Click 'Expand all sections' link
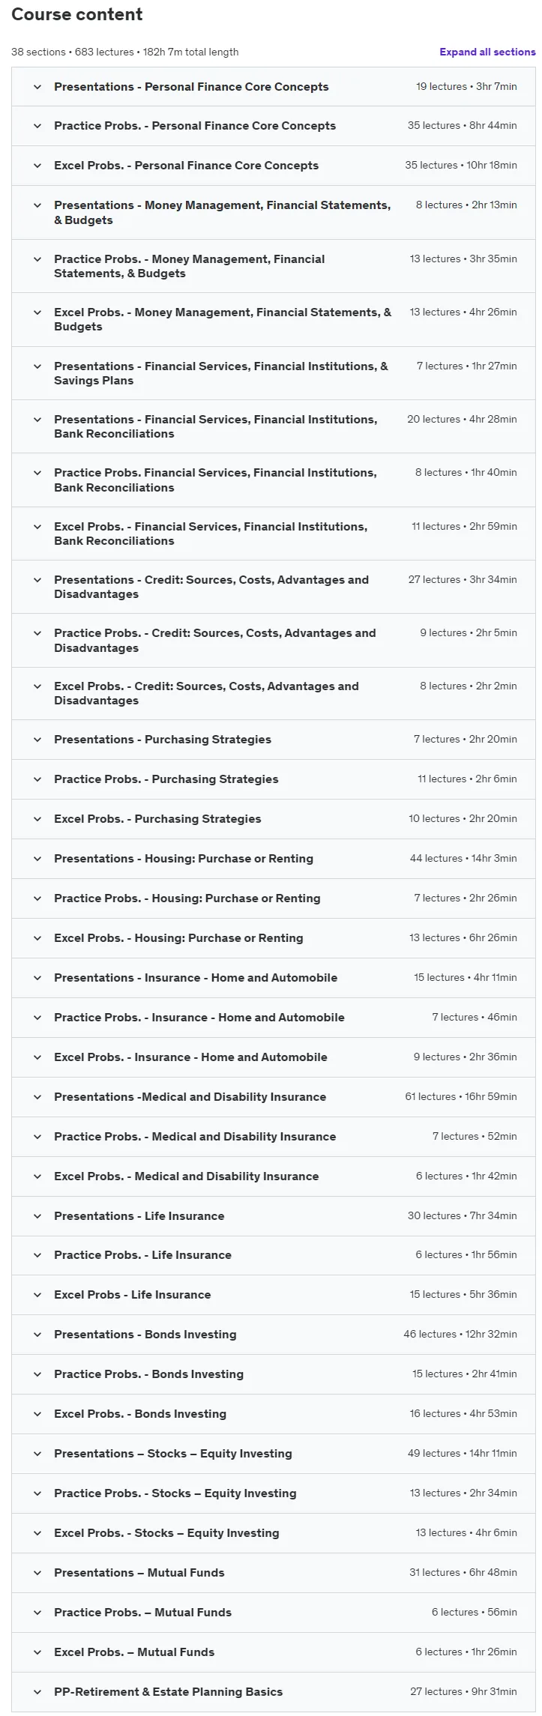 487,52
